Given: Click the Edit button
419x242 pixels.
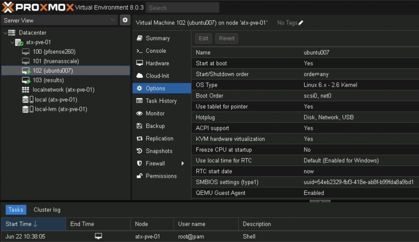Looking at the screenshot, I should 203,38.
